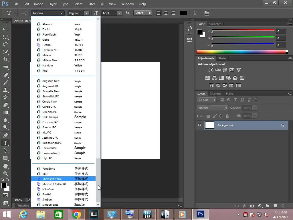Screen dimensions: 293x220
Task: Open the Filter menu
Action: point(91,4)
